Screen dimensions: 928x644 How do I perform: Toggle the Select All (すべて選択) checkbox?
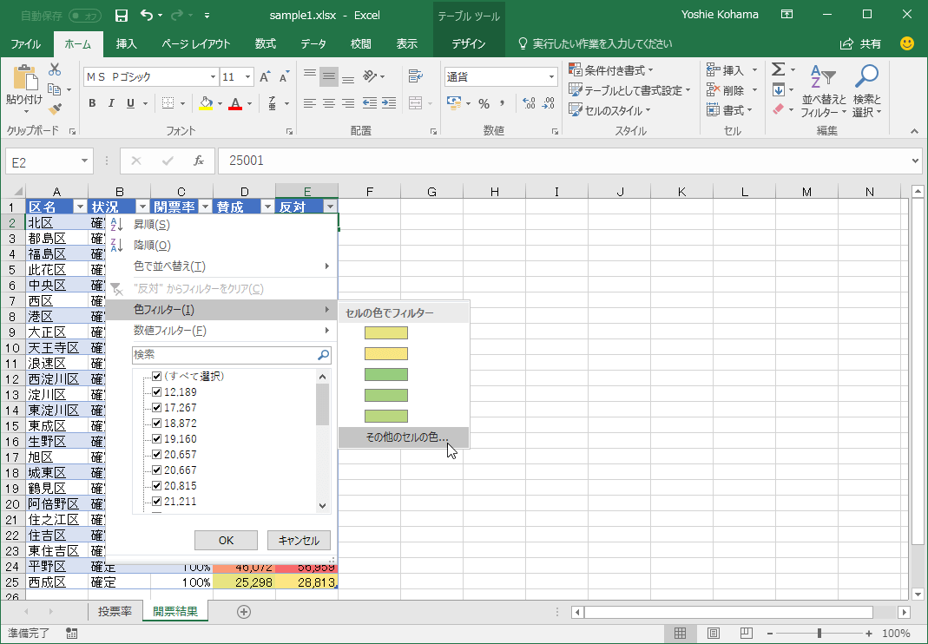(157, 376)
